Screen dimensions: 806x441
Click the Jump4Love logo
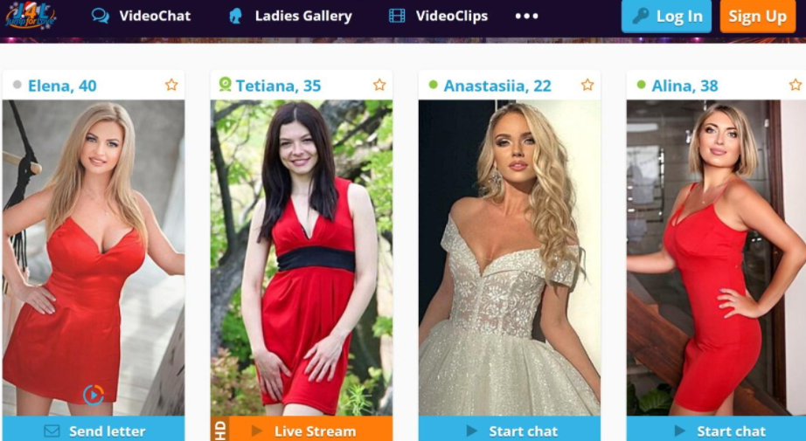(x=31, y=16)
